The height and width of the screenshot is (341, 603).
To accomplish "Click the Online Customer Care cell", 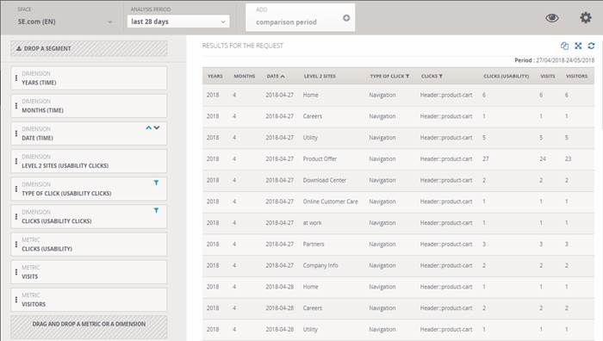I will pos(330,201).
